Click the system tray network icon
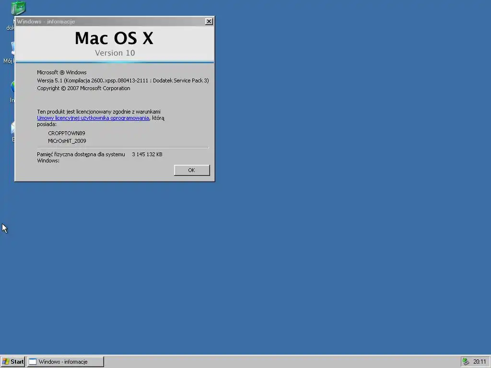The width and height of the screenshot is (491, 368). pyautogui.click(x=466, y=362)
